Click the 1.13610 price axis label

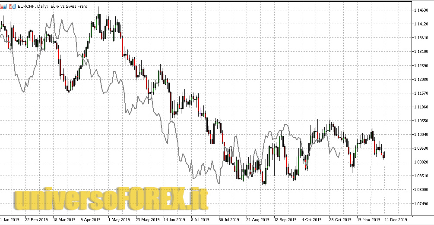(x=420, y=38)
